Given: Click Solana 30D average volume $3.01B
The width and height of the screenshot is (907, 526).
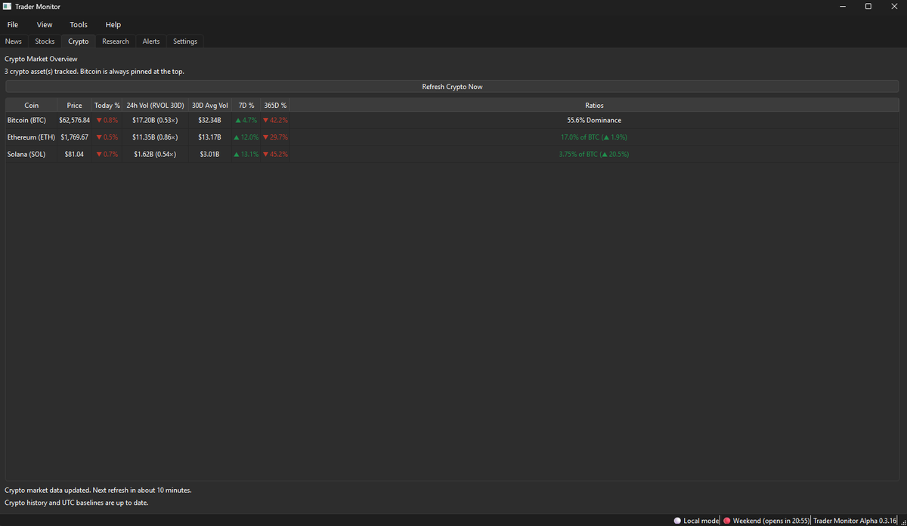Looking at the screenshot, I should 209,155.
